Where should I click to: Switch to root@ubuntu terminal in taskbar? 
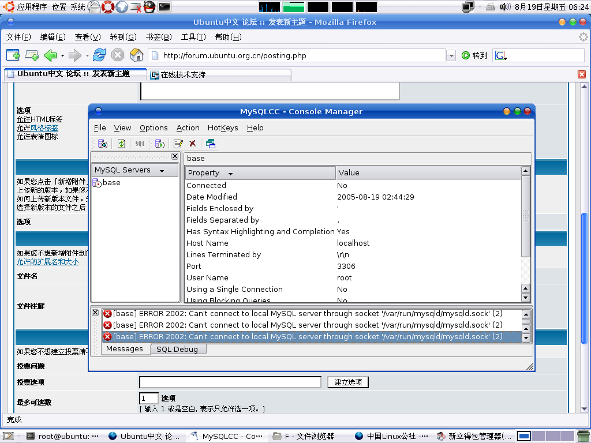tap(62, 436)
